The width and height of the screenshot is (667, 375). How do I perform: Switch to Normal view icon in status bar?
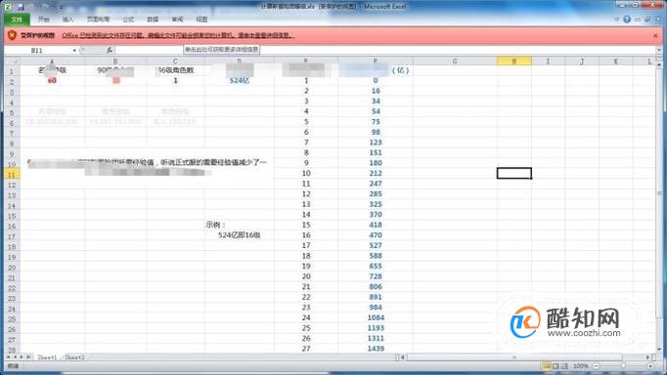pyautogui.click(x=546, y=365)
